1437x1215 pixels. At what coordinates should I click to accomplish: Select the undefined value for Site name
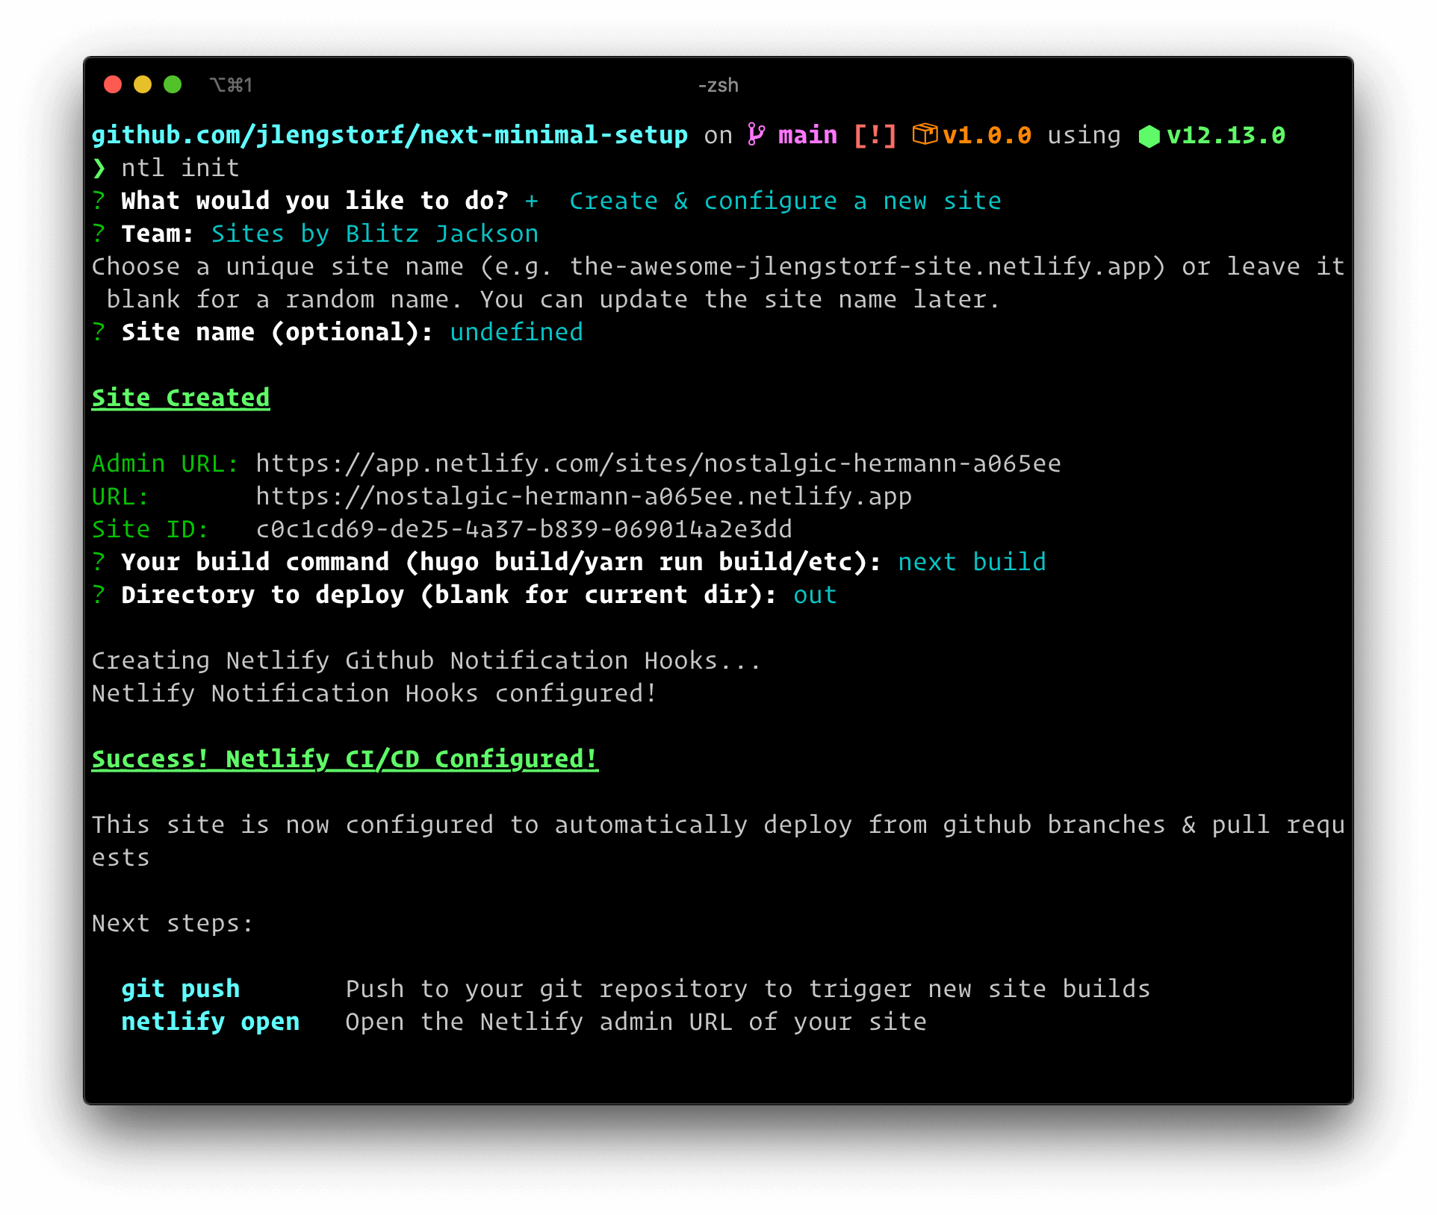[x=516, y=331]
